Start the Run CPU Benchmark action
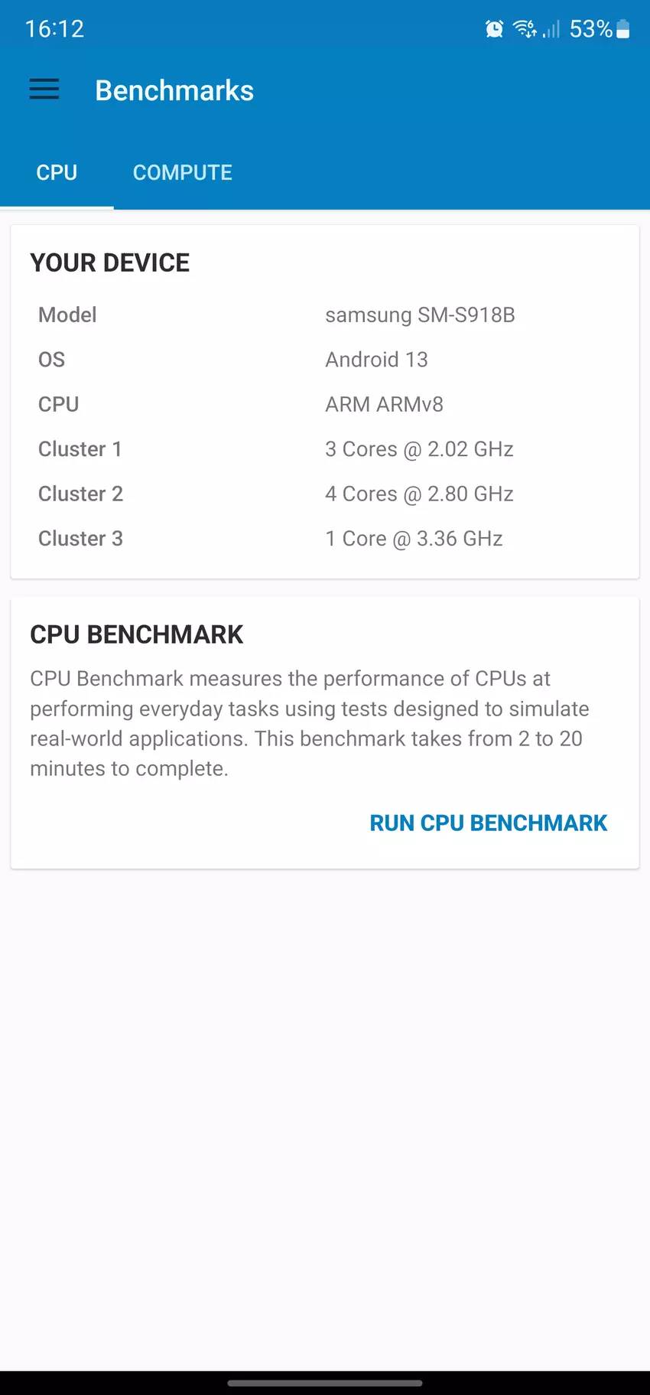650x1395 pixels. [488, 823]
